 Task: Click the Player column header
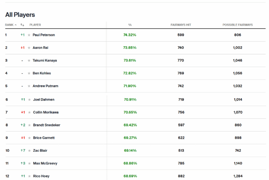click(35, 25)
